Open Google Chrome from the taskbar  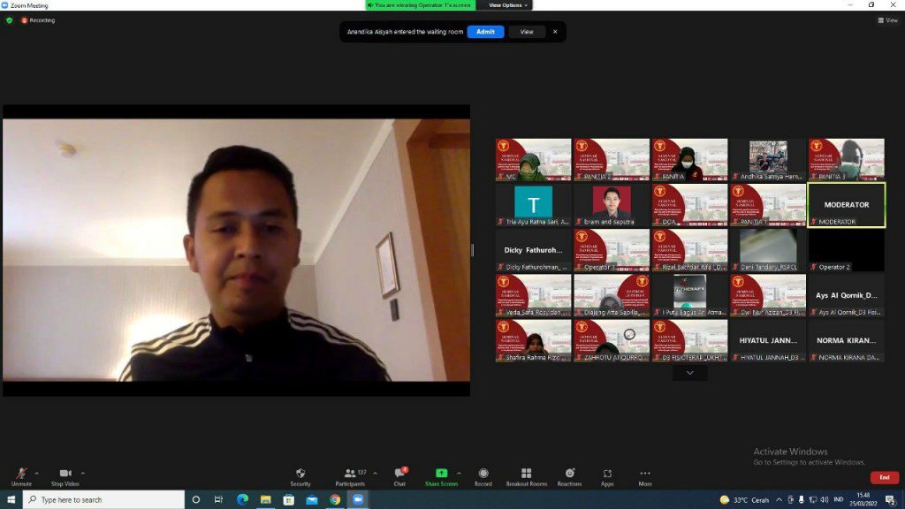tap(335, 499)
